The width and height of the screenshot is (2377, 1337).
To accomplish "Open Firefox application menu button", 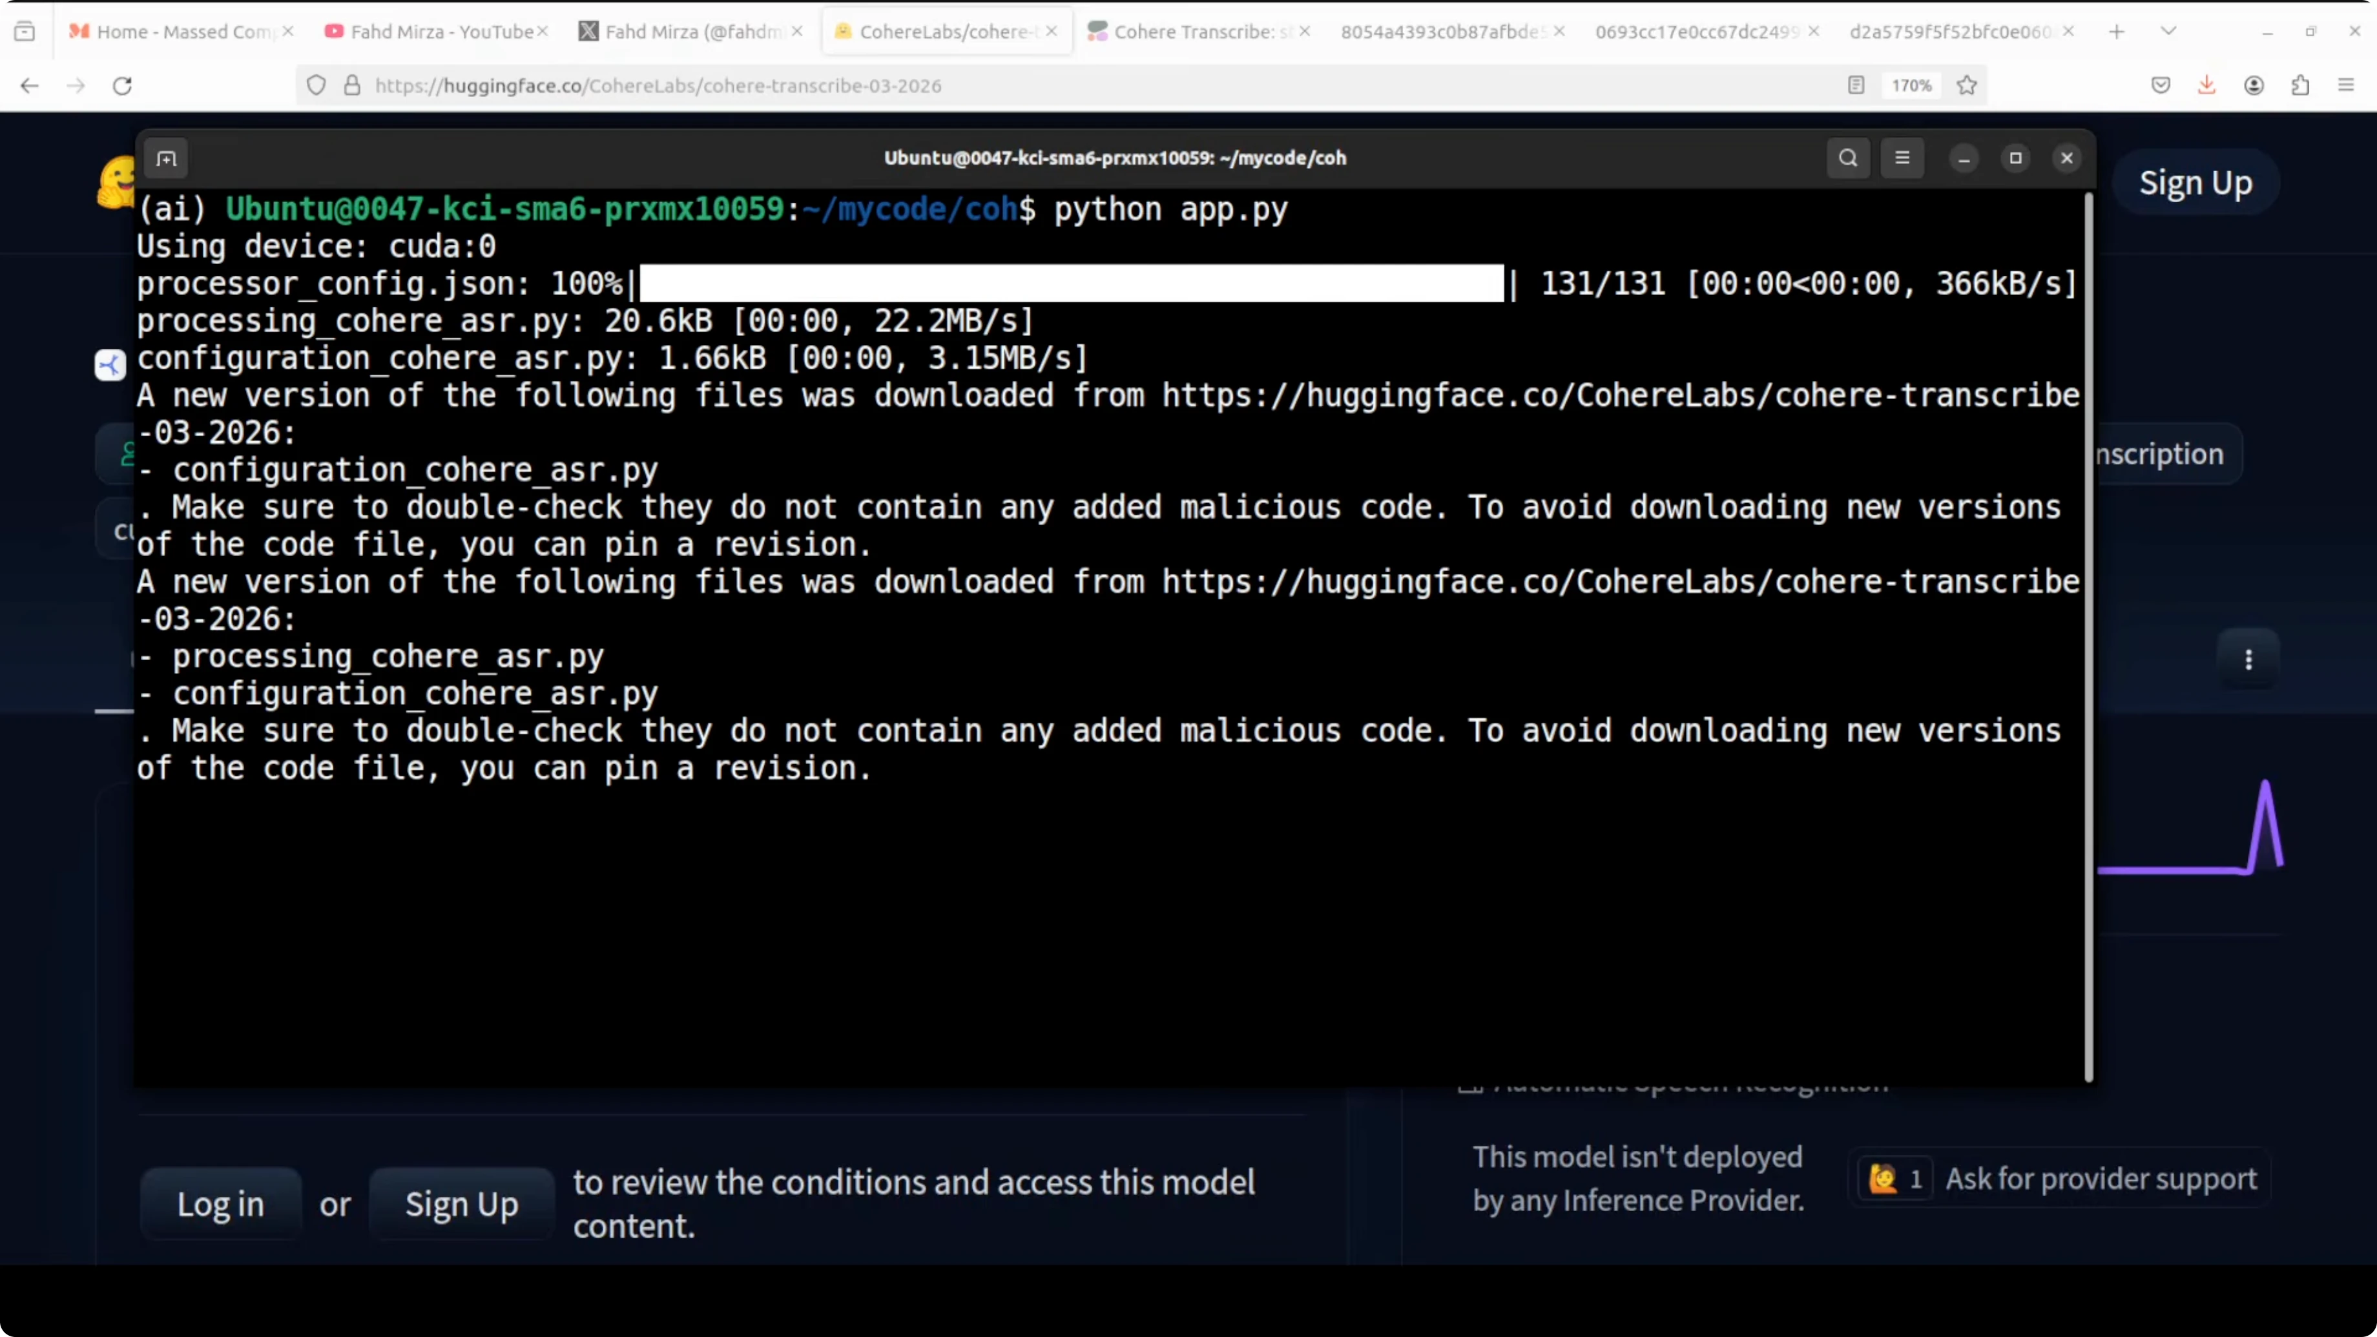I will point(2345,86).
